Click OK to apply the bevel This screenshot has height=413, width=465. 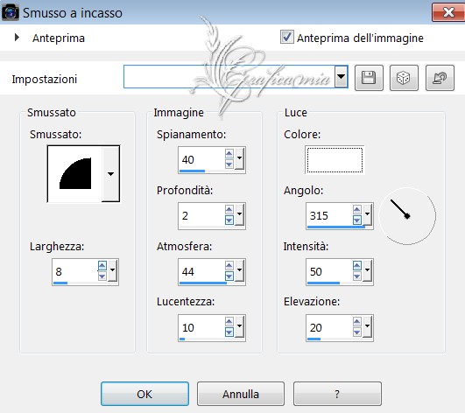tap(144, 394)
